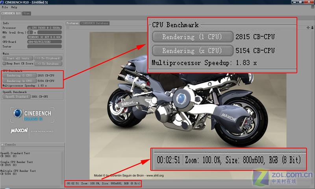Click the 5154 CB-CPU score in the left sidebar
Screen dimensions: 315x189
[46, 81]
